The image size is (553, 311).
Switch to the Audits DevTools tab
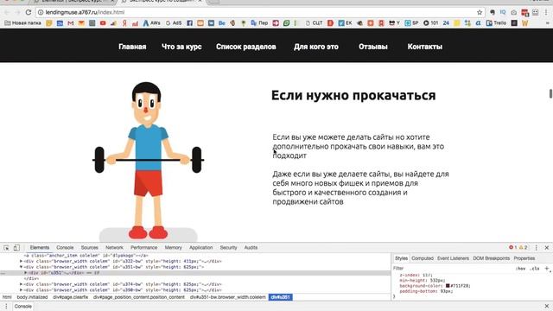coord(251,248)
